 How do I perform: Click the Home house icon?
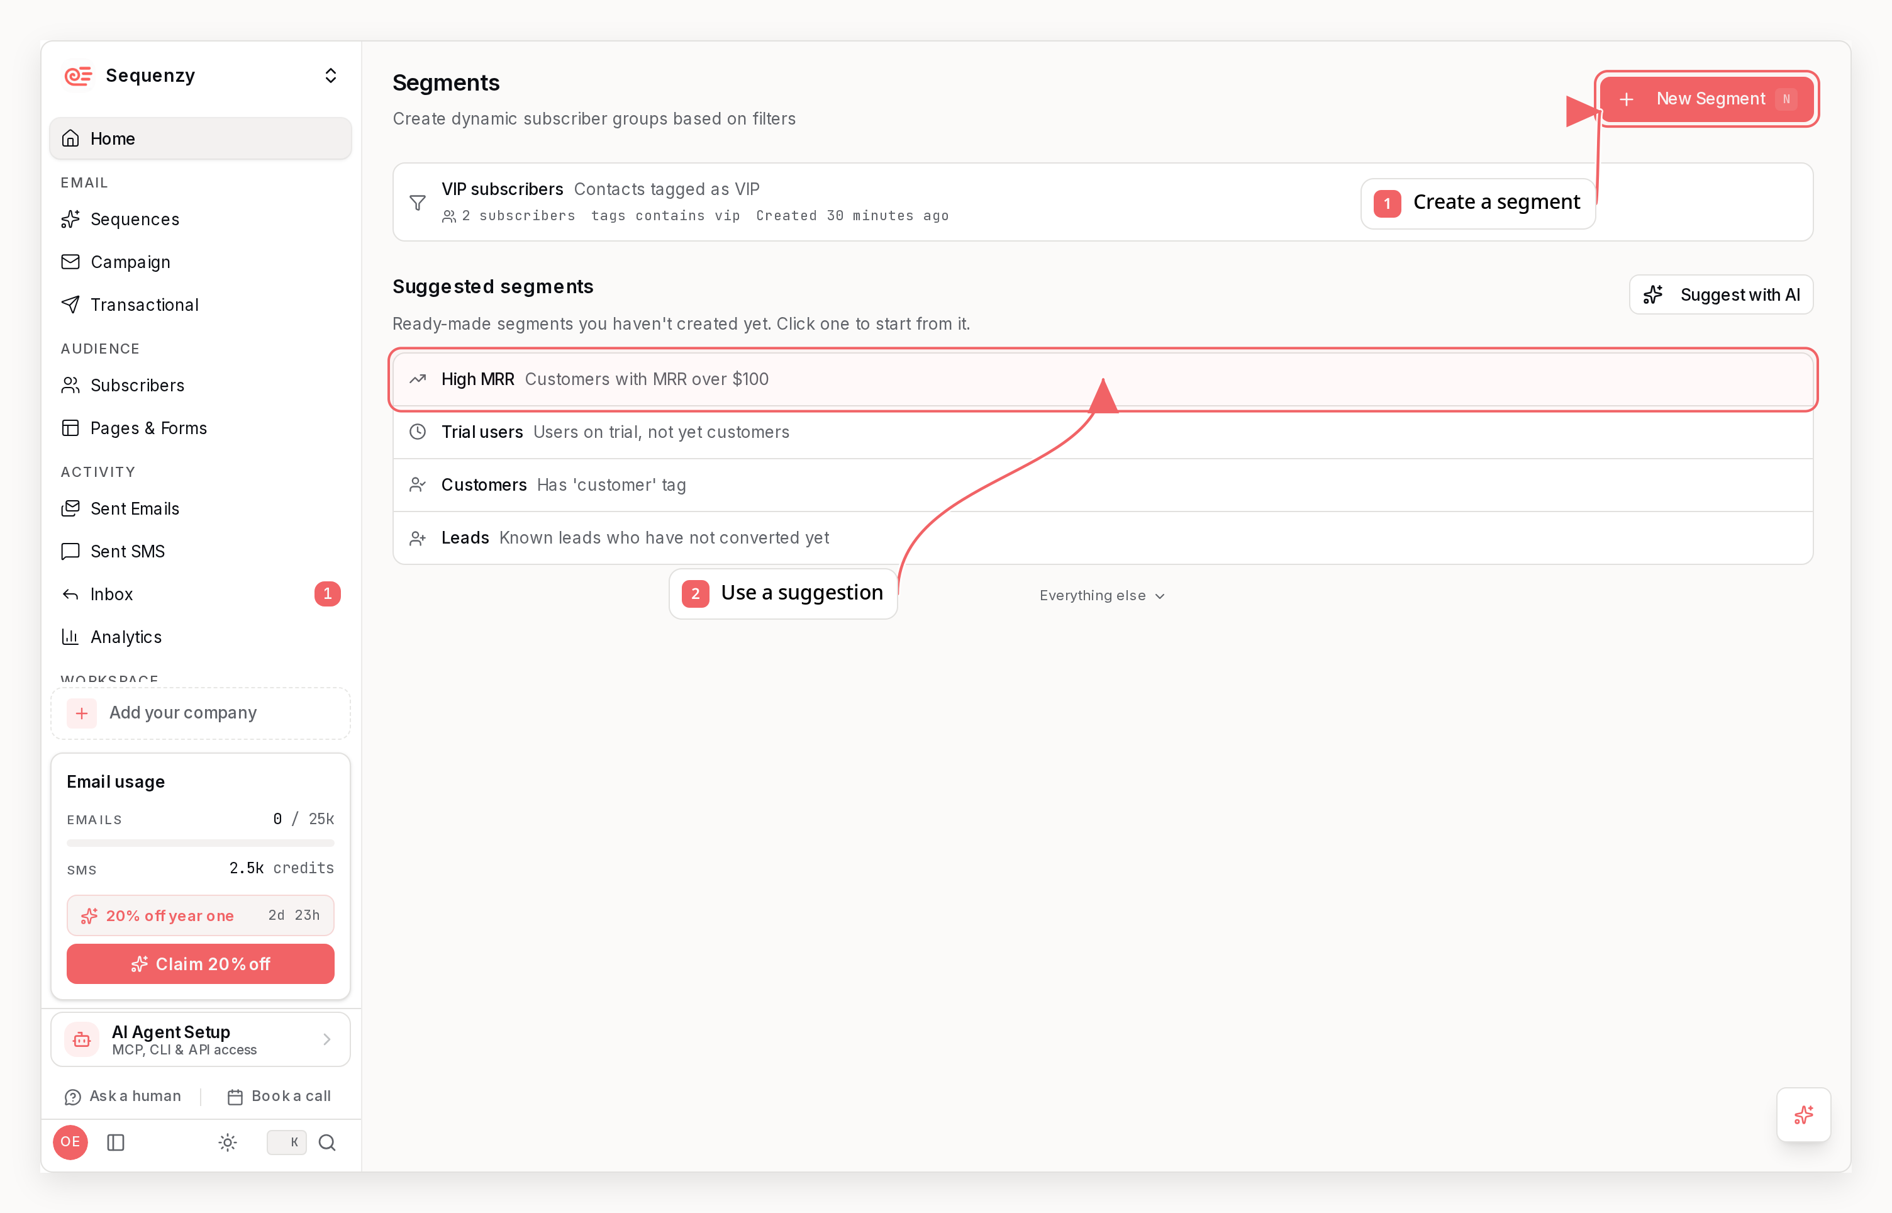tap(71, 138)
